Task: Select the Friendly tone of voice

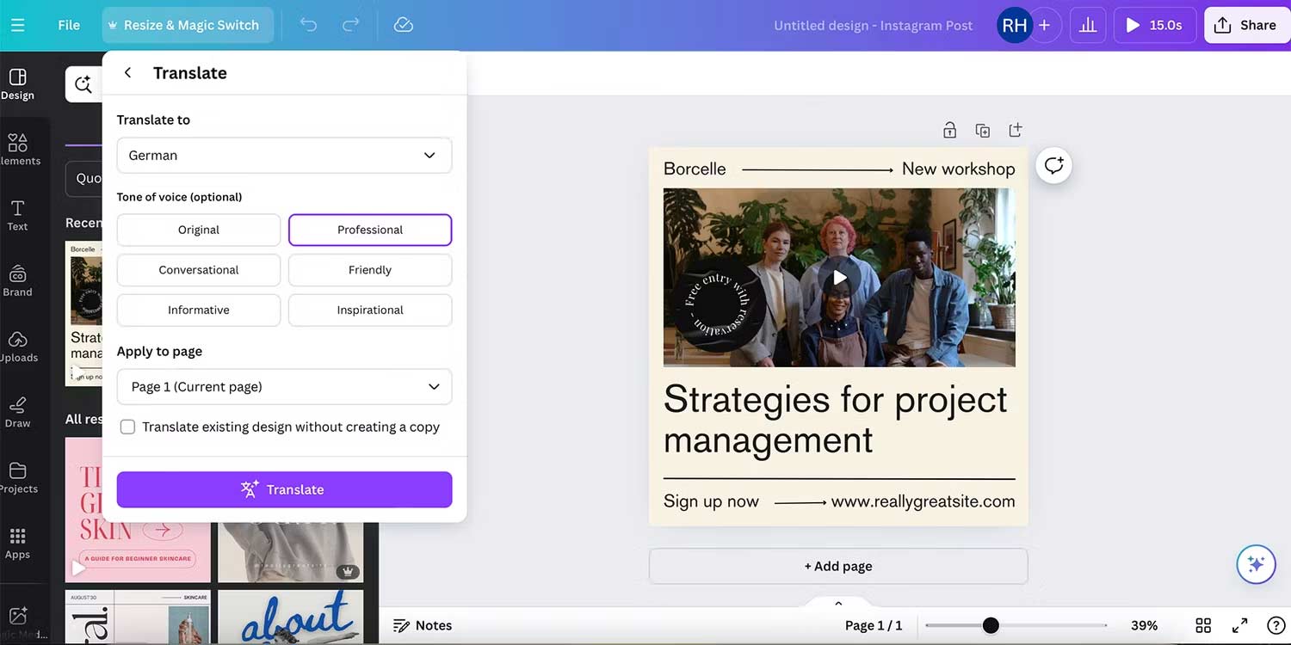Action: pyautogui.click(x=369, y=270)
